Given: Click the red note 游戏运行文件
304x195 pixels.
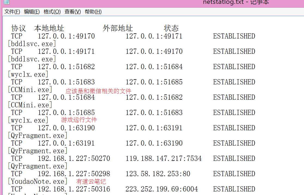Looking at the screenshot, I should 79,120.
